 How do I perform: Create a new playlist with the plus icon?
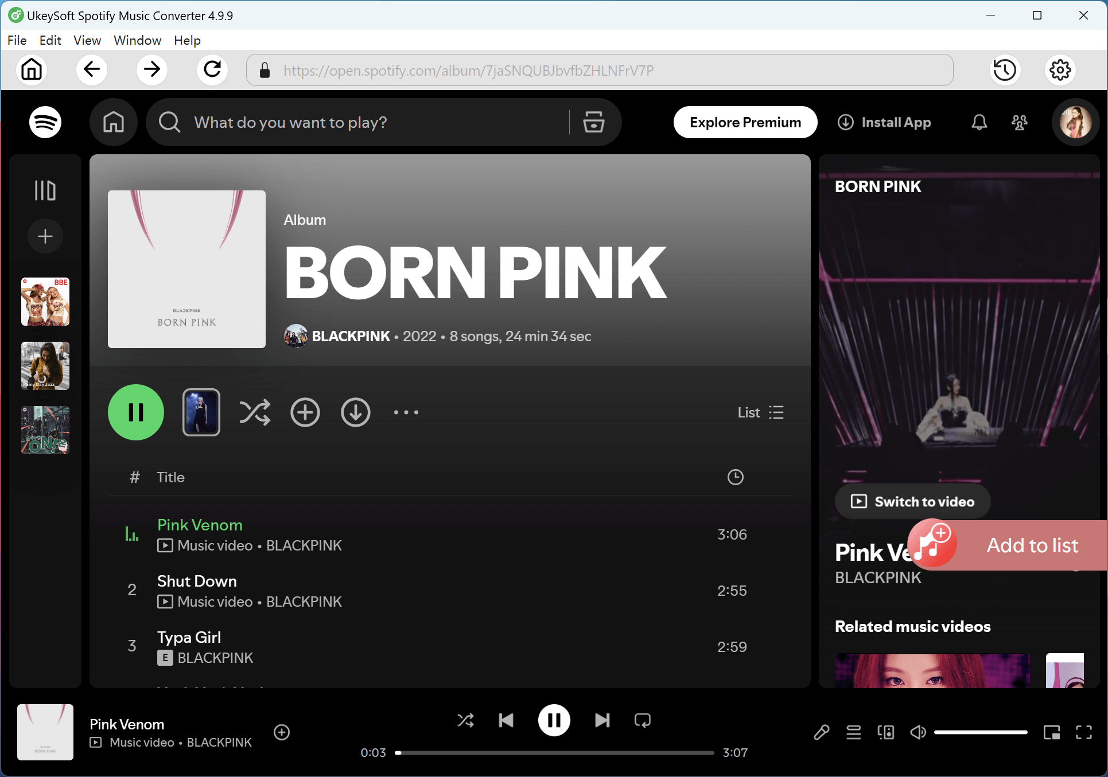tap(45, 236)
